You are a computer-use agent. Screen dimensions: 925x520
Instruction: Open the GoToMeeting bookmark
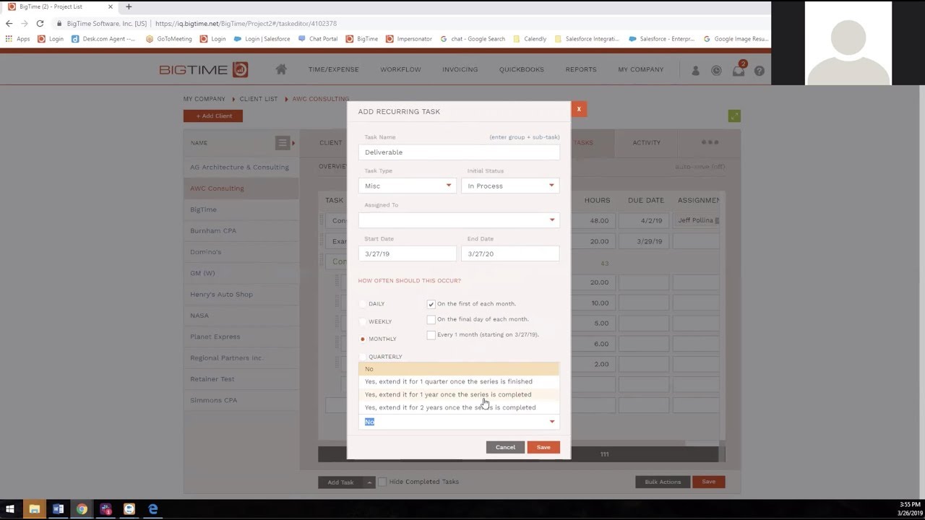pyautogui.click(x=168, y=39)
